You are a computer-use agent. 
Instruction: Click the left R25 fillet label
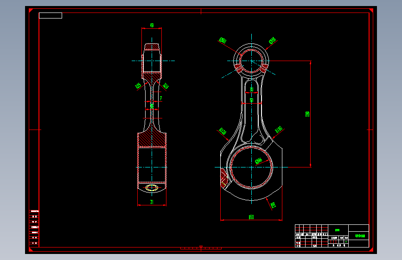pos(138,86)
